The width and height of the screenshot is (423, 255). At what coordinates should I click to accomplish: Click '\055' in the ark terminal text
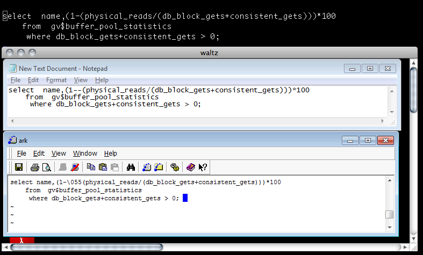(x=74, y=182)
